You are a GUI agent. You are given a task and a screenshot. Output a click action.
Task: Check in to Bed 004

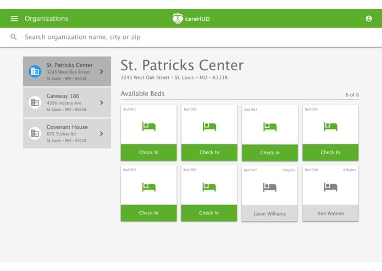330,153
